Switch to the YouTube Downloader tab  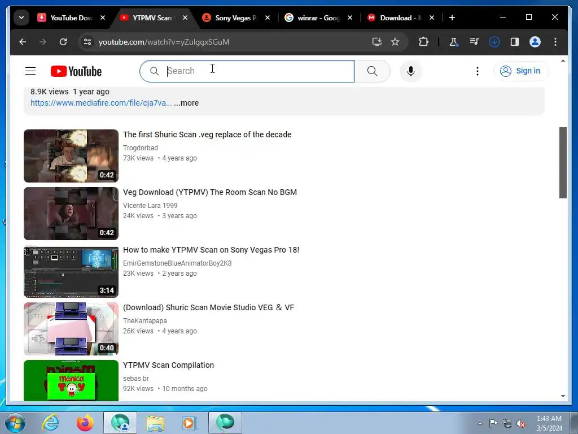click(x=71, y=18)
